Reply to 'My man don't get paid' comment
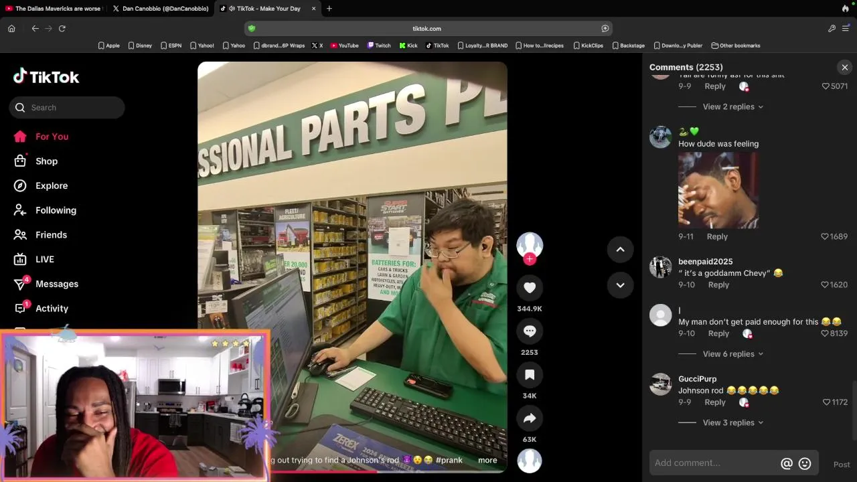The height and width of the screenshot is (482, 857). [718, 334]
